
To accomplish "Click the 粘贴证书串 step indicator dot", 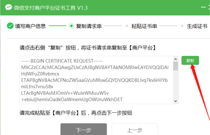I will coord(127,26).
